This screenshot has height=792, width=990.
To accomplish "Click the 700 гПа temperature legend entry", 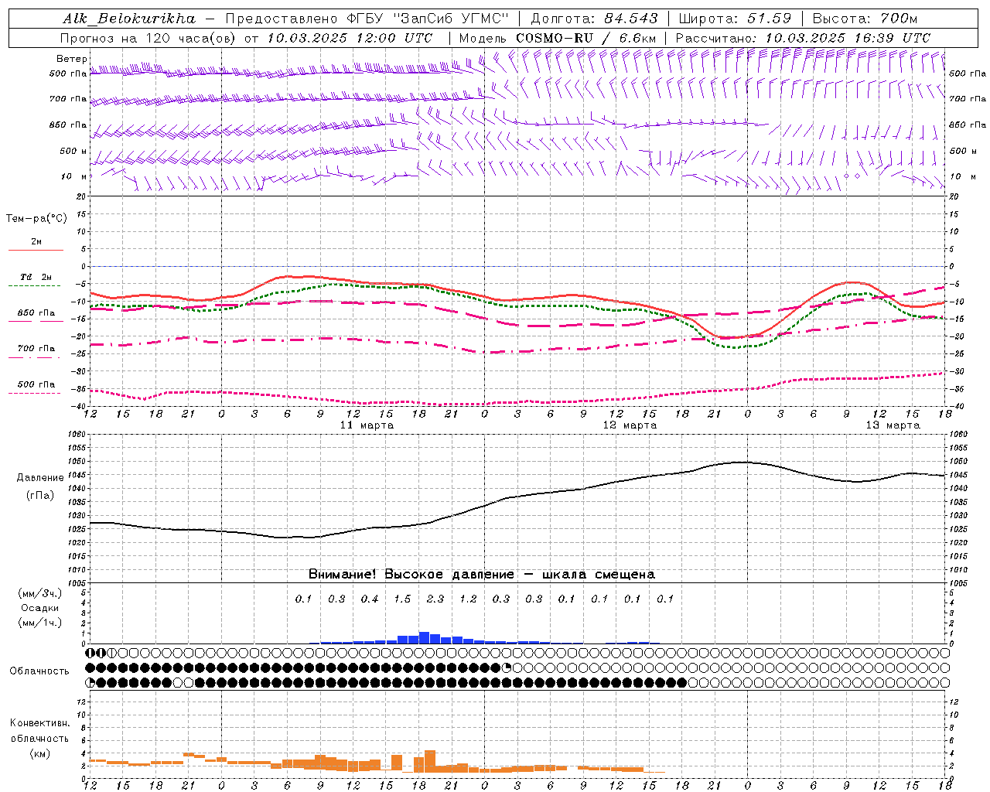I will point(36,348).
